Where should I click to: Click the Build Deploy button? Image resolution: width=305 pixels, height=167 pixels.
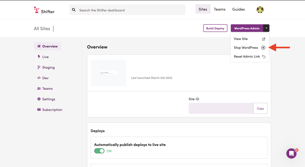[x=215, y=28]
